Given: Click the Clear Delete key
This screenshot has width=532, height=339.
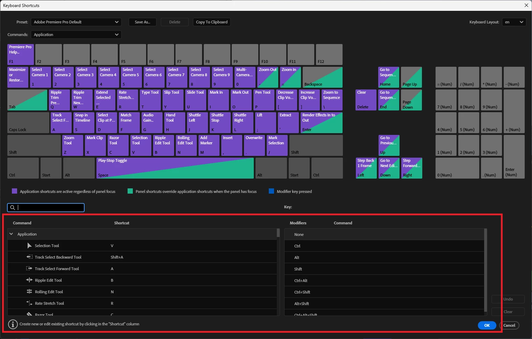Looking at the screenshot, I should [366, 100].
